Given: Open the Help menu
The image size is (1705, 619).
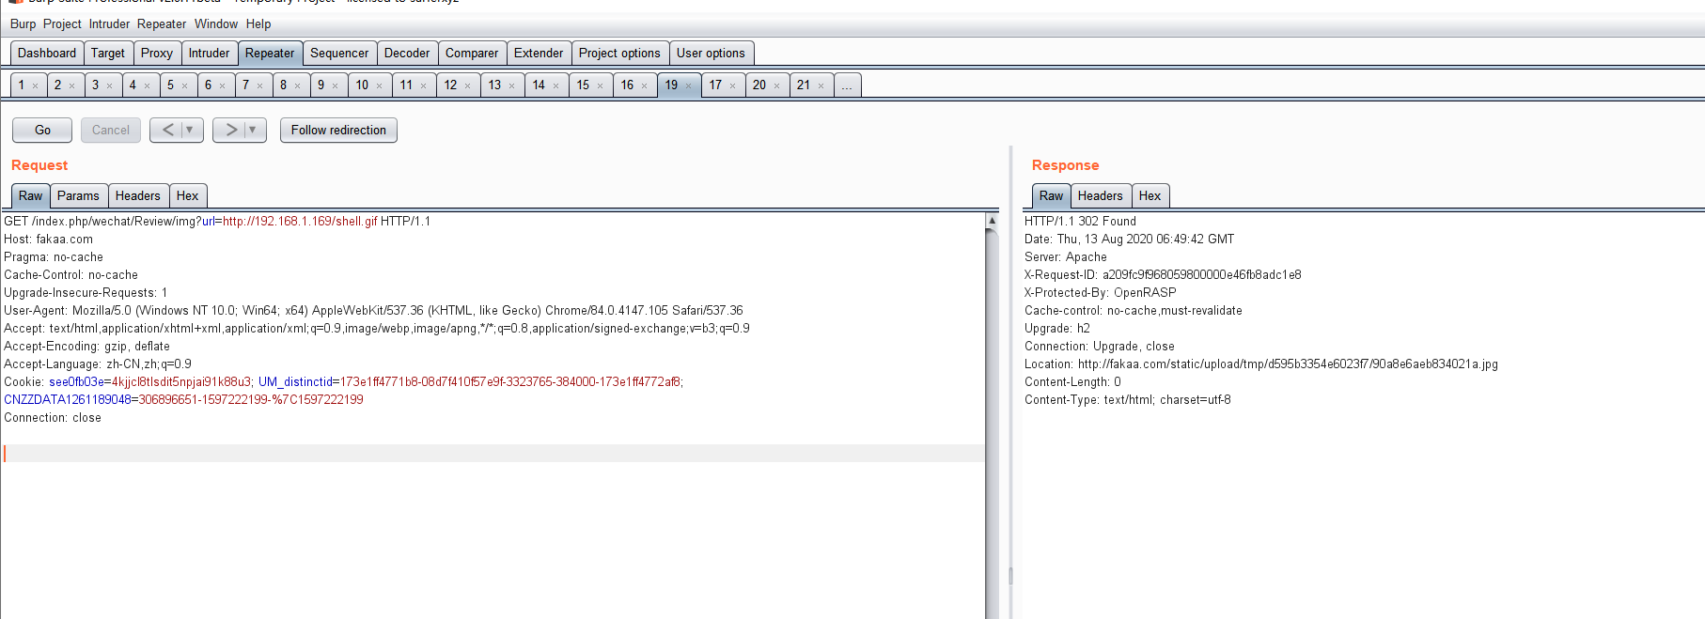Looking at the screenshot, I should (x=258, y=23).
